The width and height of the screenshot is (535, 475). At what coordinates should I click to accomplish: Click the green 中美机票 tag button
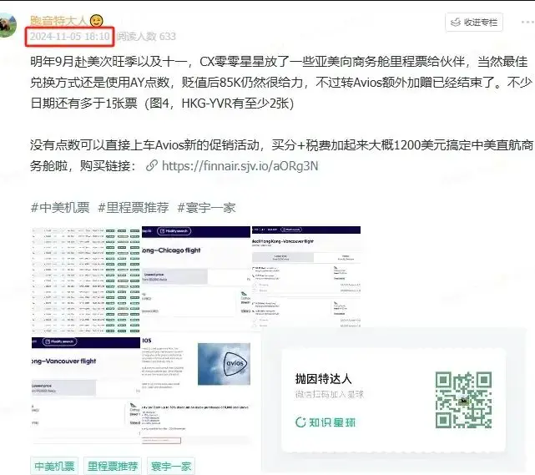(54, 465)
